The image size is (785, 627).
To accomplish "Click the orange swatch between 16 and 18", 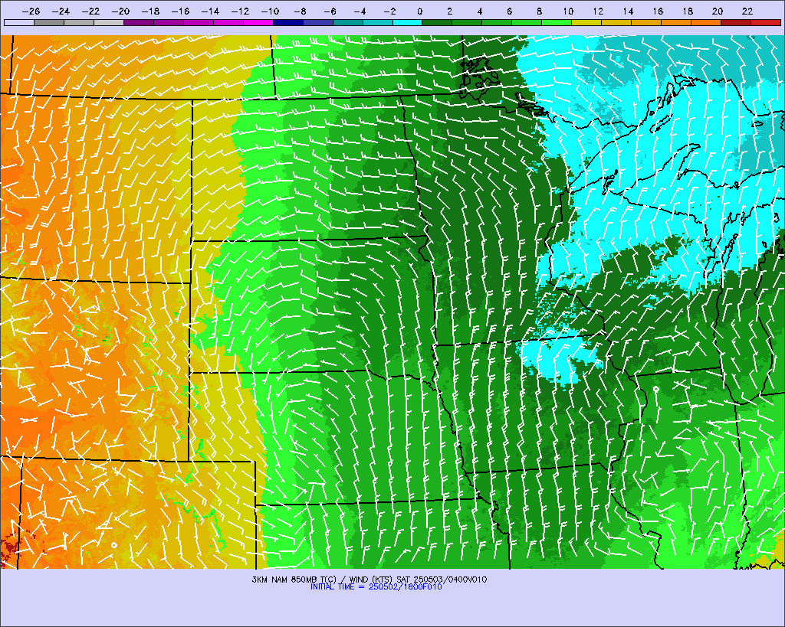I will click(x=676, y=22).
